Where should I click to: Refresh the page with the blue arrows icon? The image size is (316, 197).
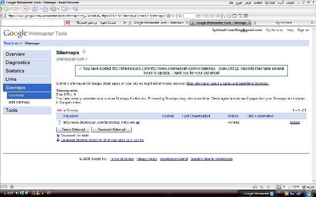tap(35, 9)
